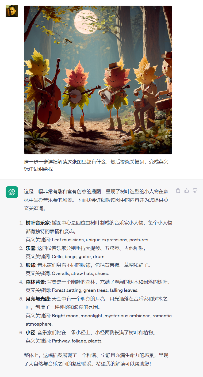Click the 'Forest setting, green trees' keyword line

(82, 290)
